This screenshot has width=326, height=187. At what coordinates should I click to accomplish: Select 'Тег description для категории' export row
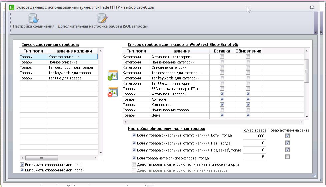pyautogui.click(x=213, y=73)
